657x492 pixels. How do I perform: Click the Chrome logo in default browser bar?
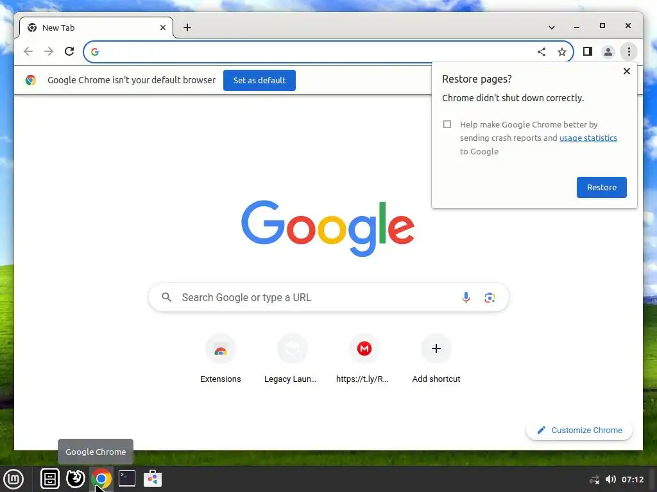pyautogui.click(x=31, y=80)
